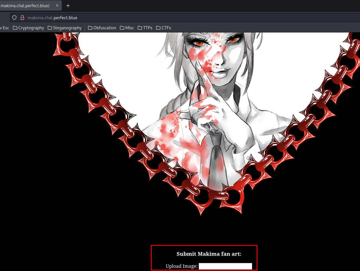Screen dimensions: 360x271
Task: Open the Steganography bookmarks folder
Action: pyautogui.click(x=65, y=28)
